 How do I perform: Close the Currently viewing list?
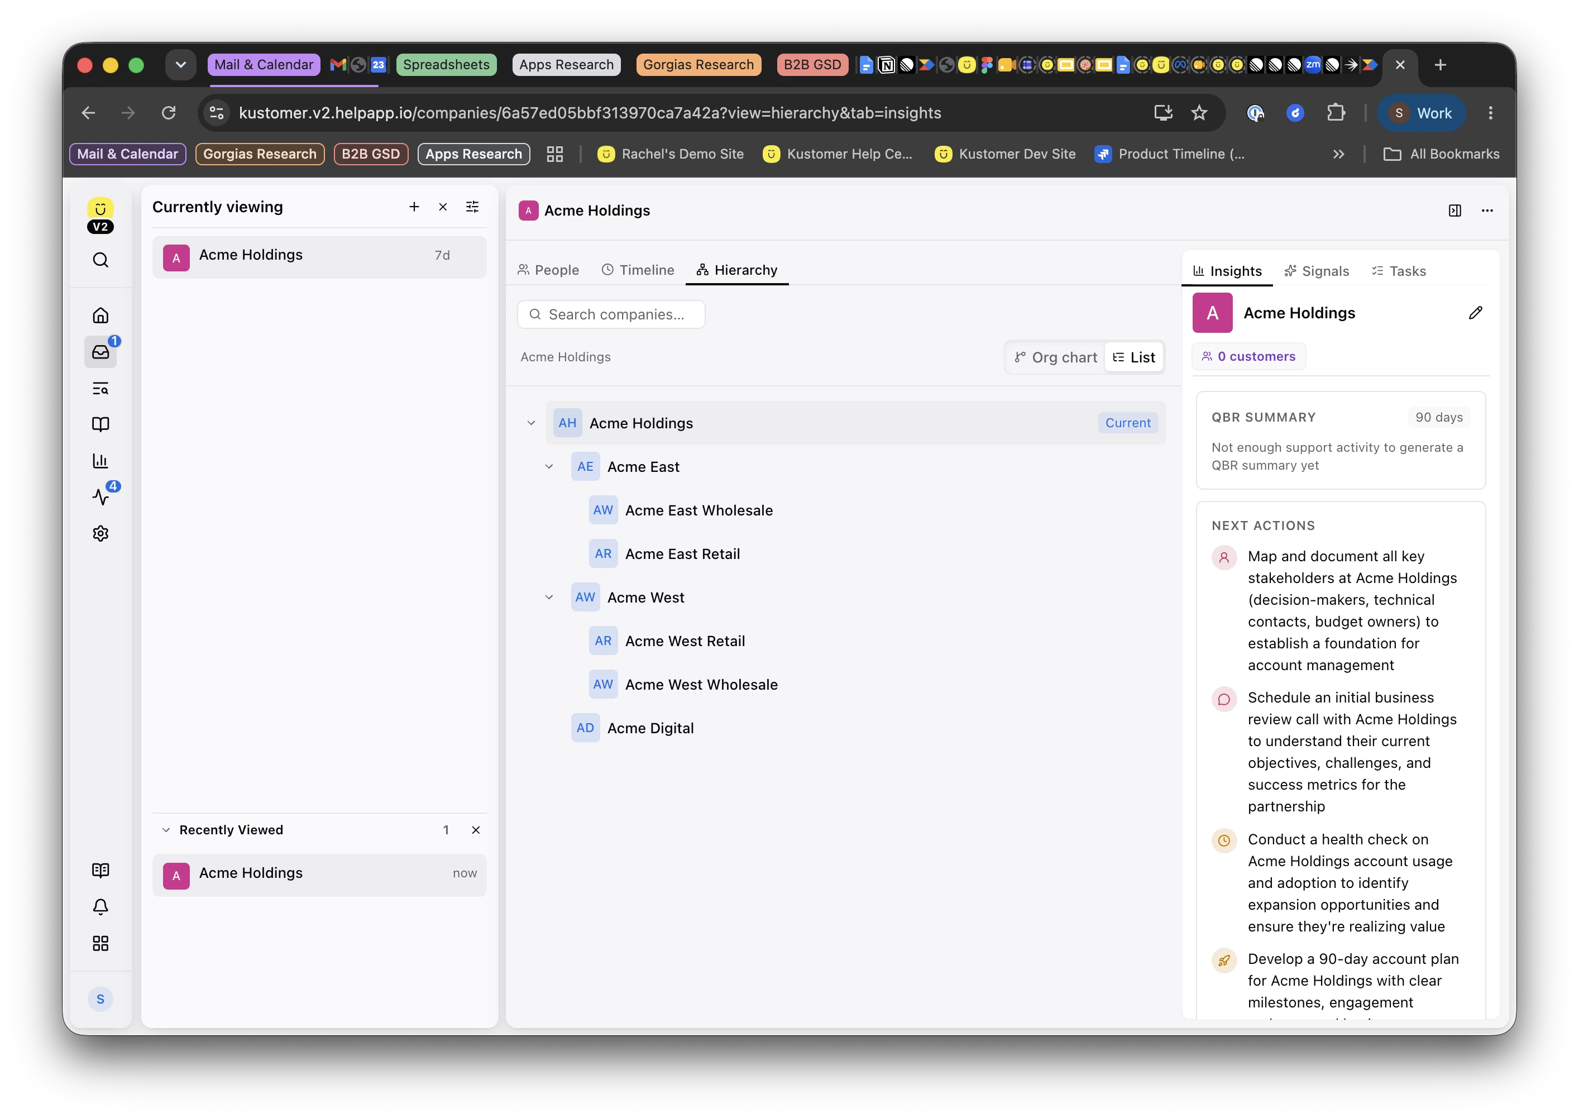443,207
